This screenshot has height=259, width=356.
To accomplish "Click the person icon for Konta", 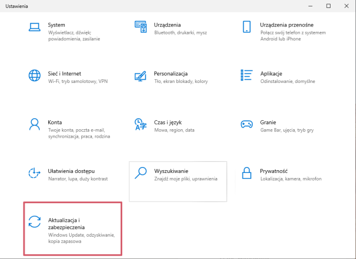I will click(x=35, y=124).
